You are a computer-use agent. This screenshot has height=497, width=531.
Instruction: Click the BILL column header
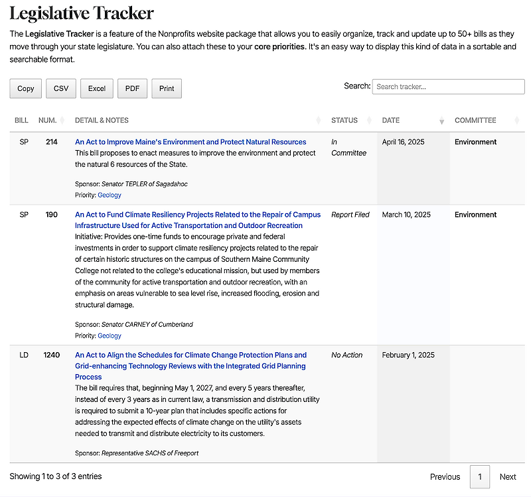pyautogui.click(x=21, y=120)
